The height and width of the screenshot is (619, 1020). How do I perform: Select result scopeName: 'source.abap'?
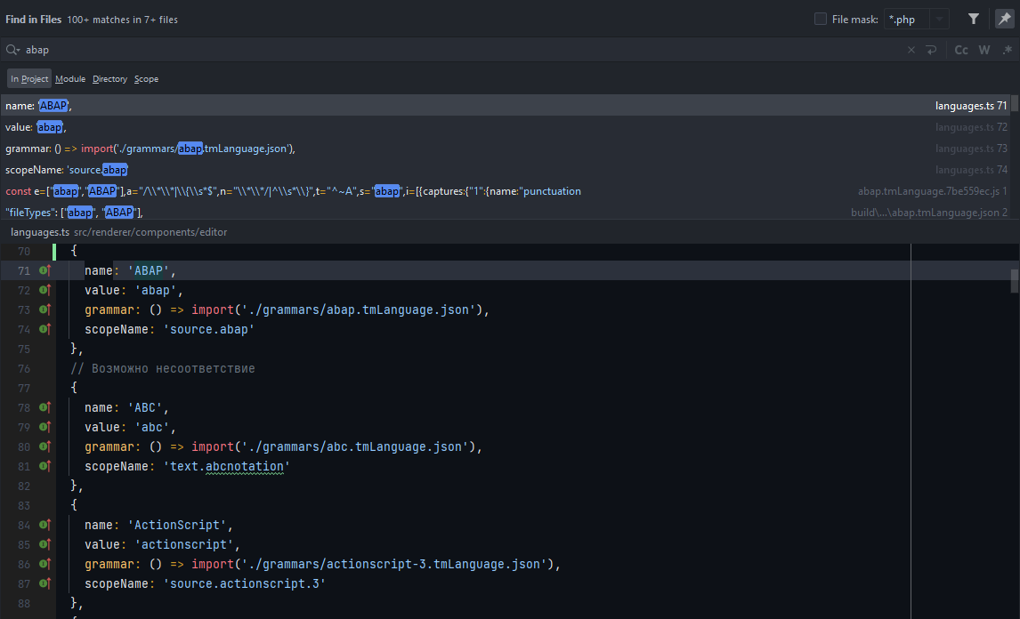[x=506, y=170]
